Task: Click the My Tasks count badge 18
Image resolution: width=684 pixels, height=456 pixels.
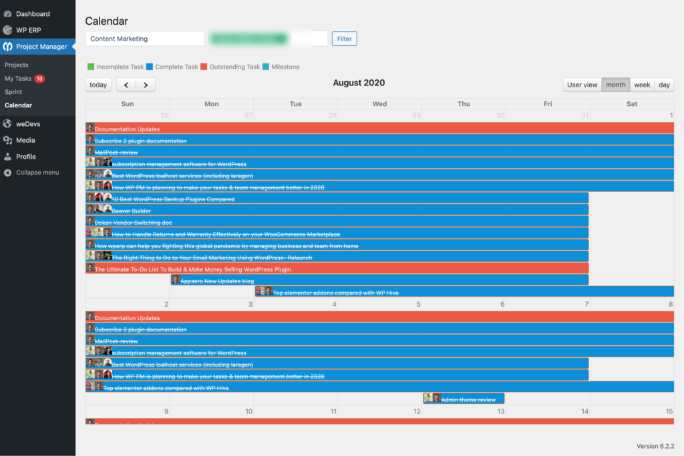Action: (x=39, y=79)
